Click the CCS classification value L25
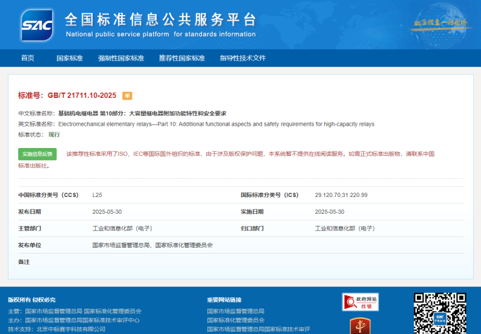This screenshot has width=481, height=334. coord(97,195)
